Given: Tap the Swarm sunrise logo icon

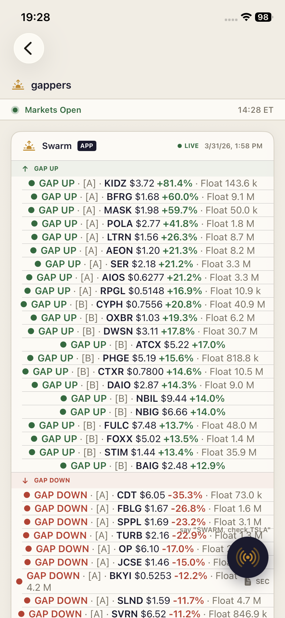Looking at the screenshot, I should [x=29, y=146].
